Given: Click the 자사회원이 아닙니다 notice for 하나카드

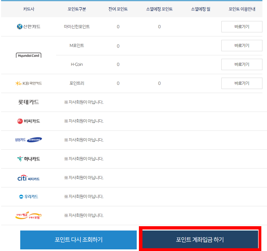Looking at the screenshot, I should click(84, 159).
